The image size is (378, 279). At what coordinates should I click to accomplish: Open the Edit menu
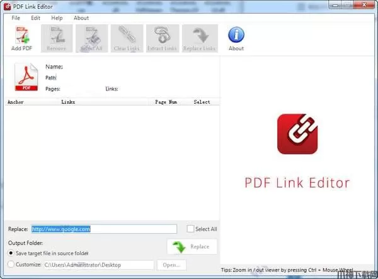tap(35, 18)
